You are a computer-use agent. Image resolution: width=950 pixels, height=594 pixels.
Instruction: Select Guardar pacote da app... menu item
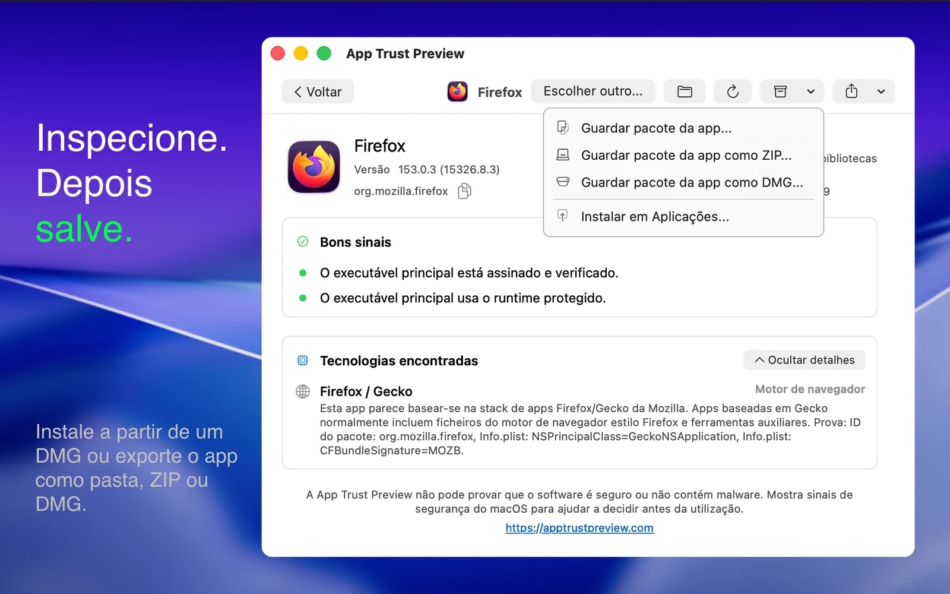tap(683, 128)
